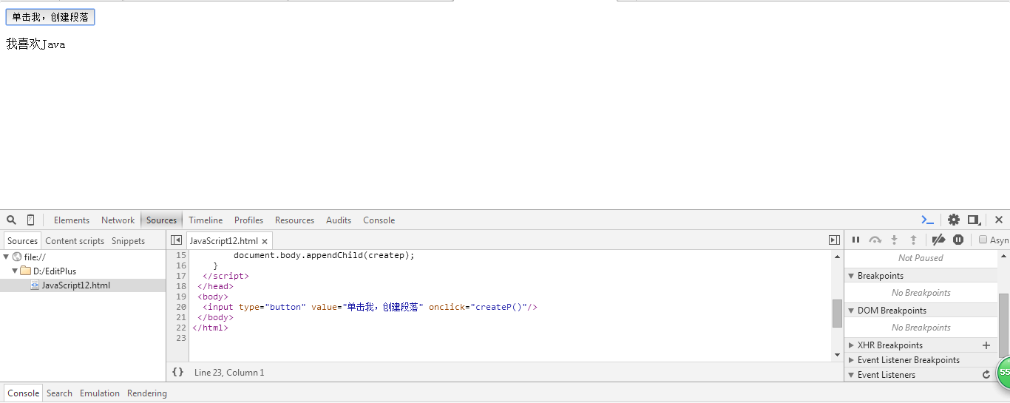Open the drawer Search tab
The width and height of the screenshot is (1010, 403).
pos(59,393)
